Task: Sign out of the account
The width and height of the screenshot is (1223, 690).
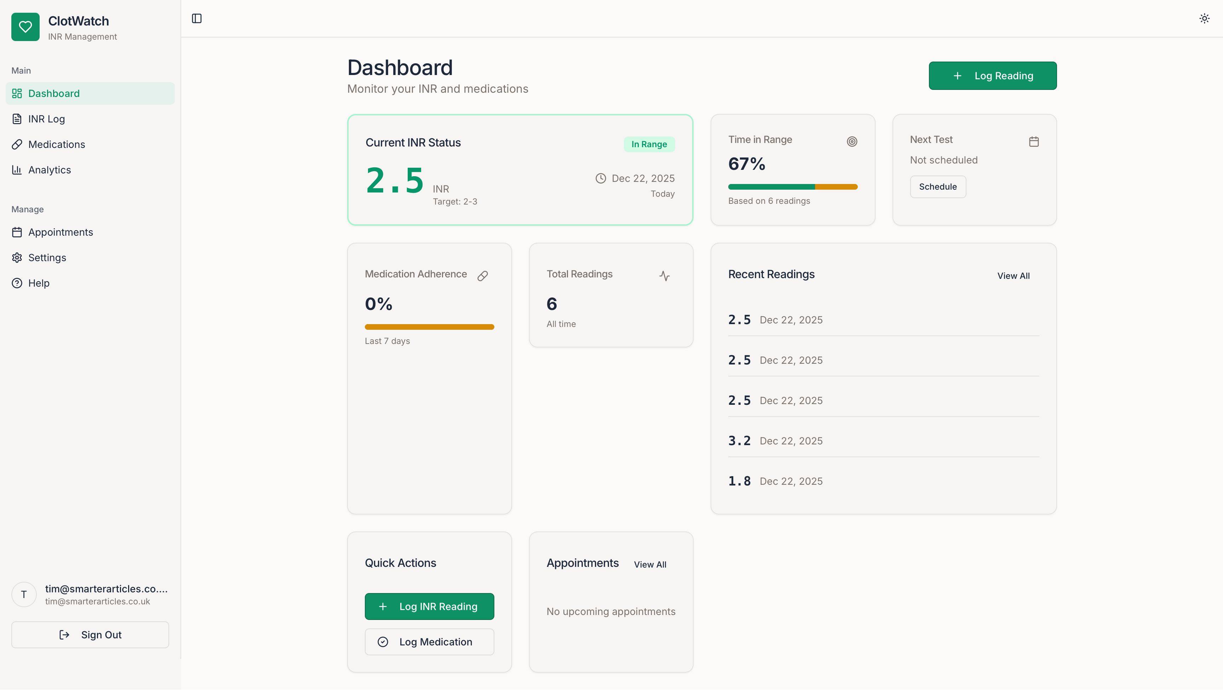Action: [x=90, y=634]
